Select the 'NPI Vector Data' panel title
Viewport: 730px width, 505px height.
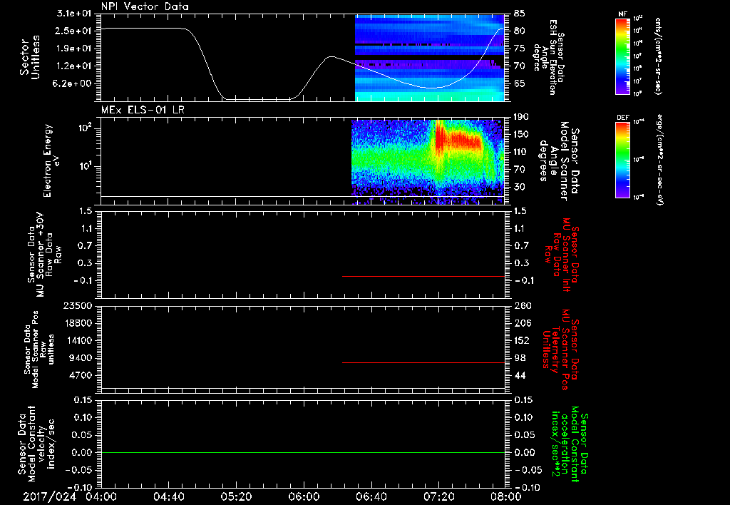click(x=145, y=6)
